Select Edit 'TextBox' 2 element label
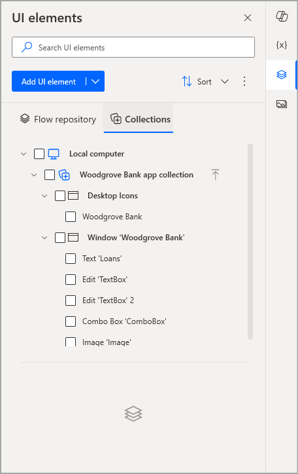 point(108,301)
